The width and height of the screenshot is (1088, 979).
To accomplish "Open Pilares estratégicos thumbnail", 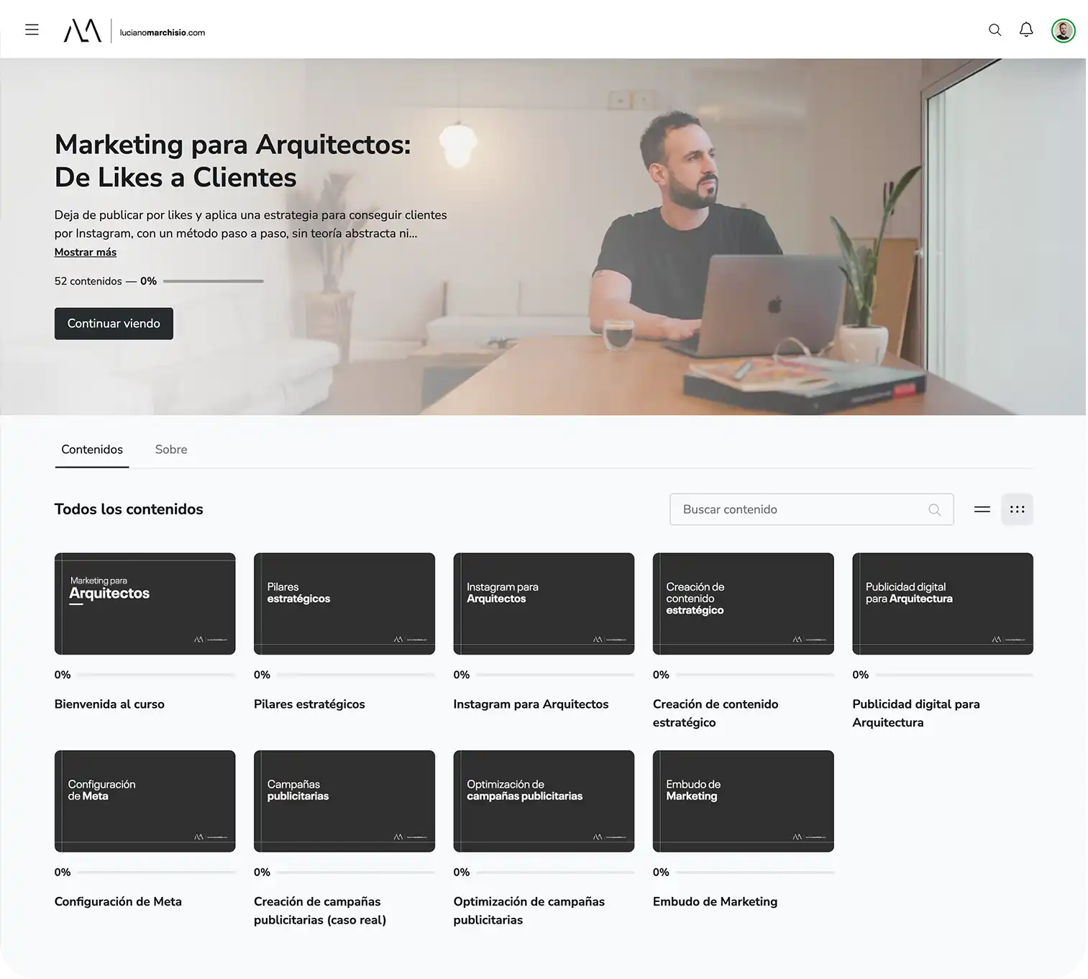I will [344, 604].
